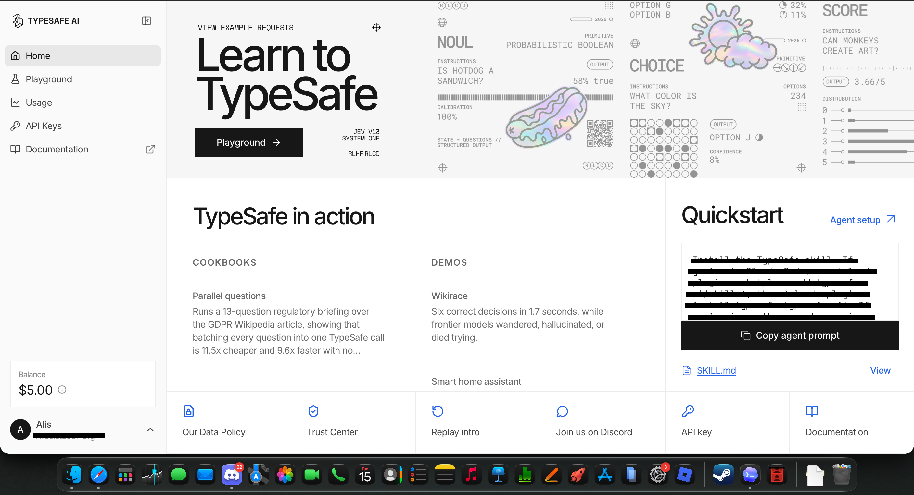Open the Trust Center card
The height and width of the screenshot is (495, 914).
coord(353,422)
